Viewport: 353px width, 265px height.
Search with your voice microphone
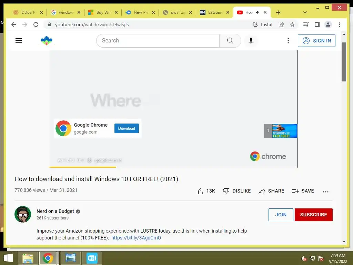tap(251, 41)
